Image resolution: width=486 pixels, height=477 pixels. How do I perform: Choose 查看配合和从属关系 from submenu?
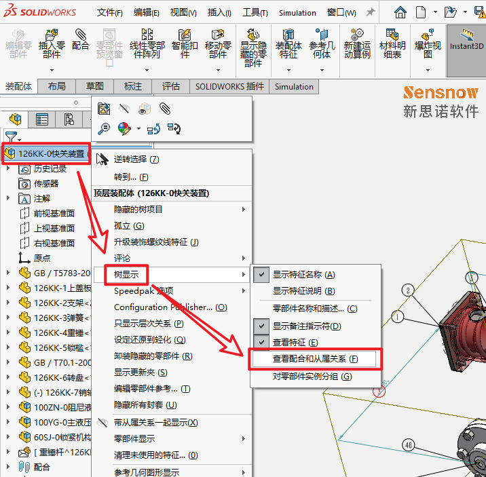(x=315, y=359)
